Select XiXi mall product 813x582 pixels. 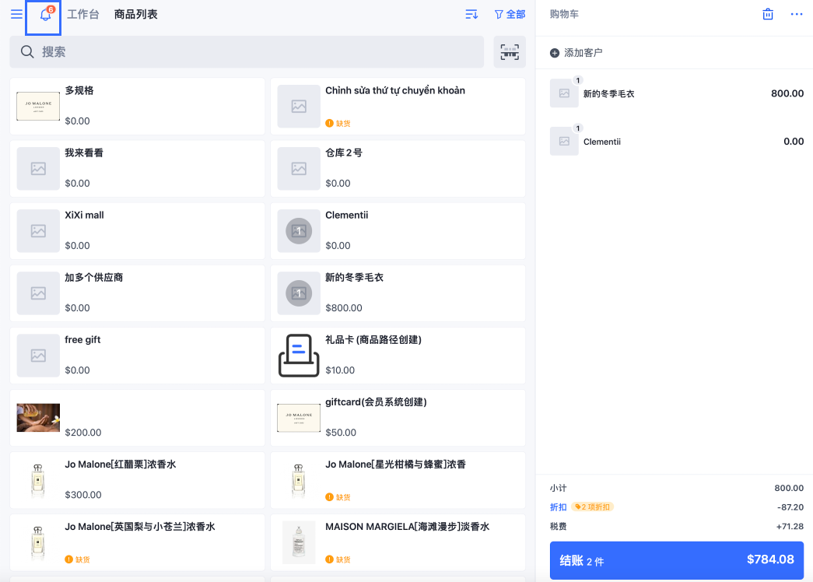[138, 231]
